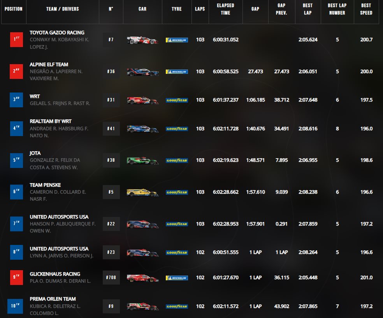
Task: Click the Michelin logo in the Alpine row
Action: [x=177, y=72]
